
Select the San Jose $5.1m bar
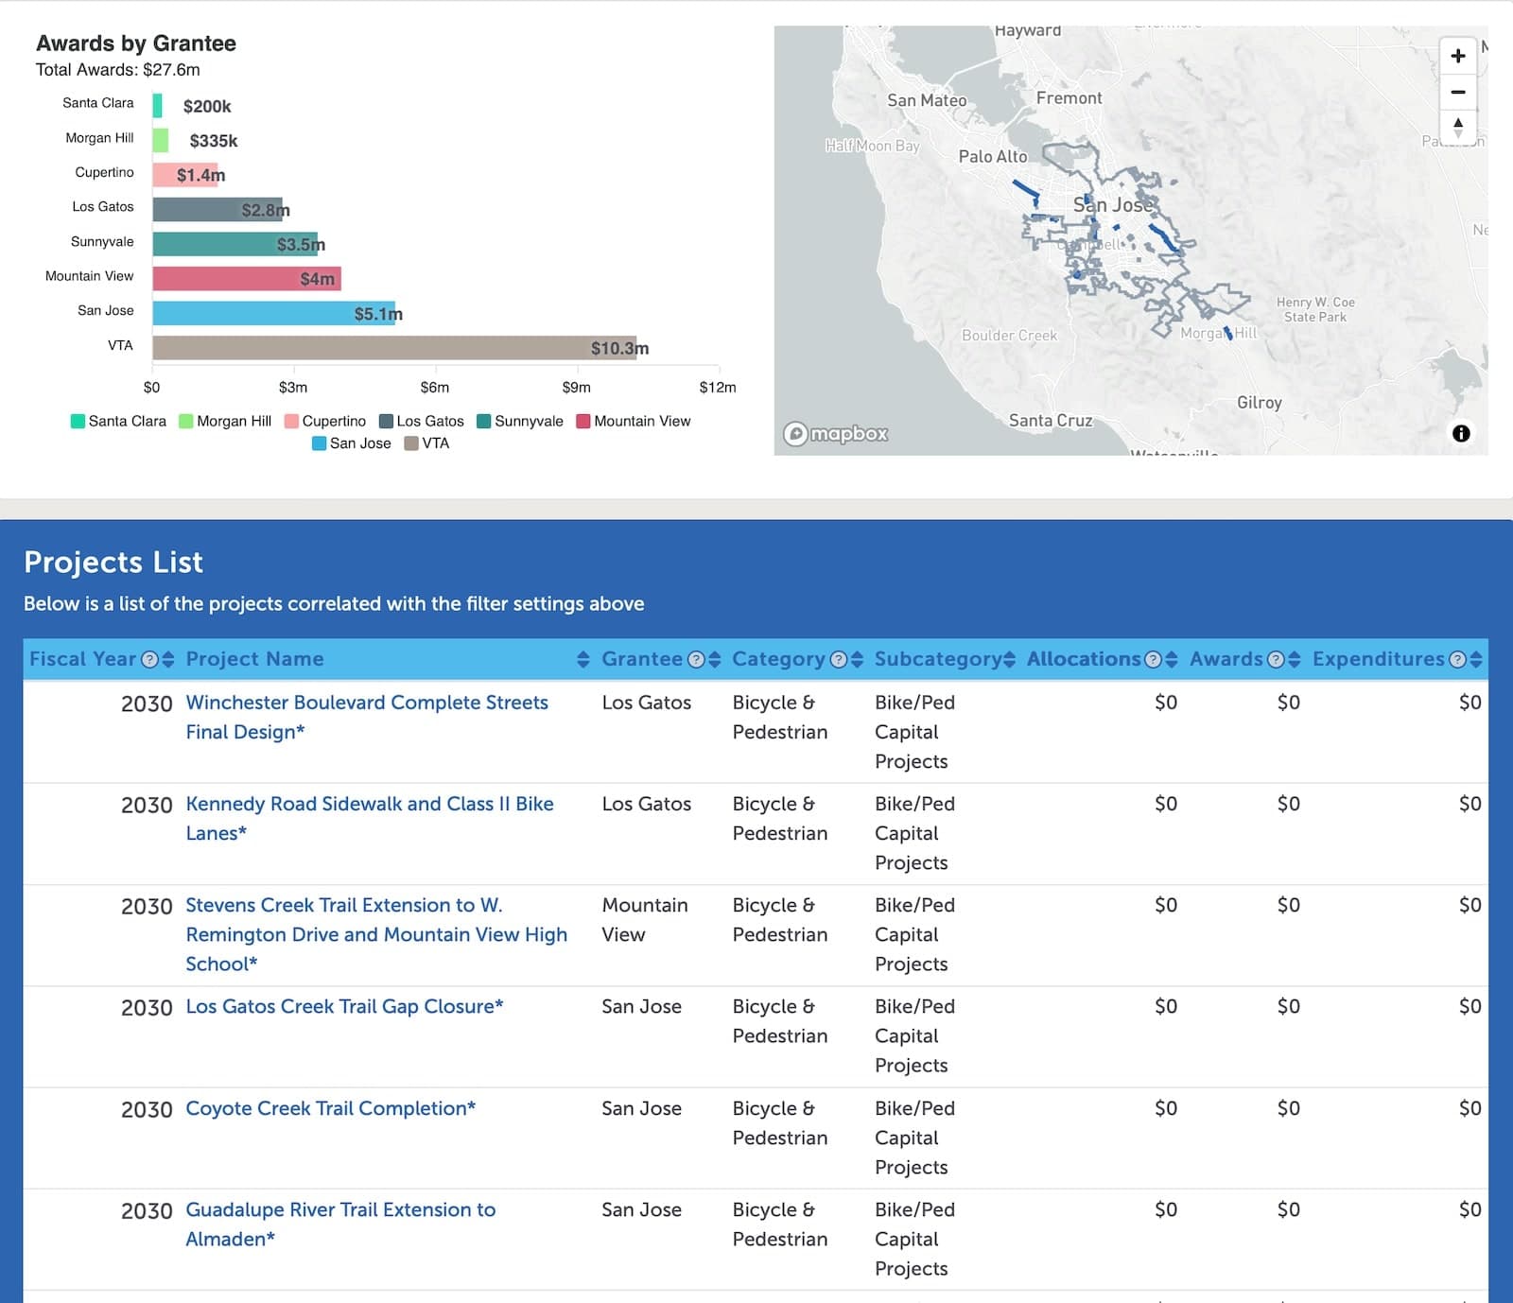(273, 313)
